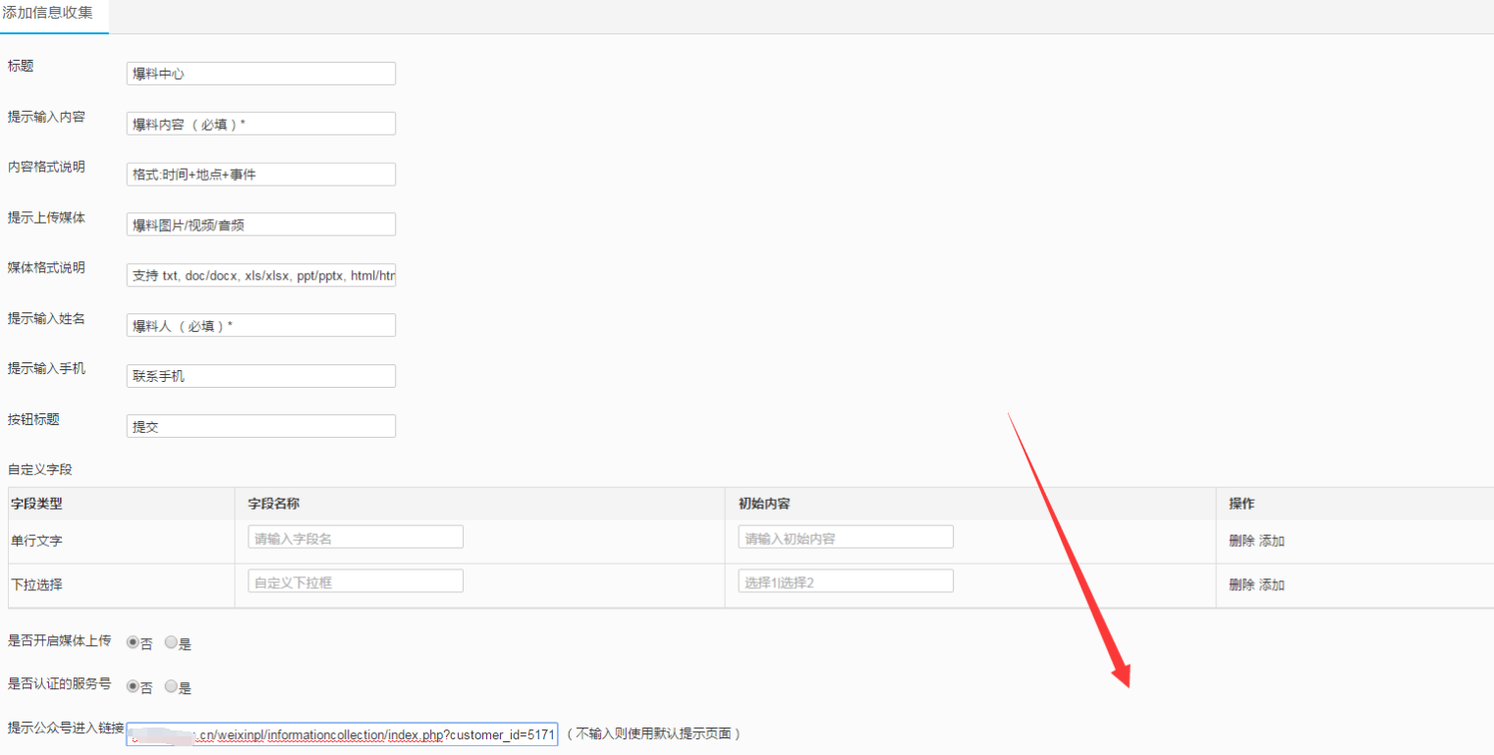The height and width of the screenshot is (755, 1494).
Task: Click 自定义下拉框 field in 下拉选择 row
Action: pyautogui.click(x=355, y=581)
